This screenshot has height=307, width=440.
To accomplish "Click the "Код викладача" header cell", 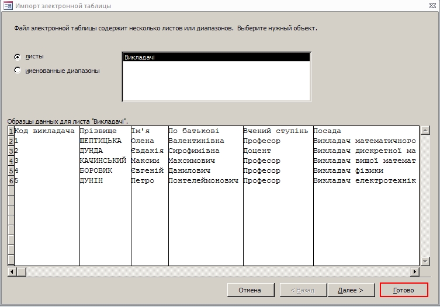I will point(47,131).
